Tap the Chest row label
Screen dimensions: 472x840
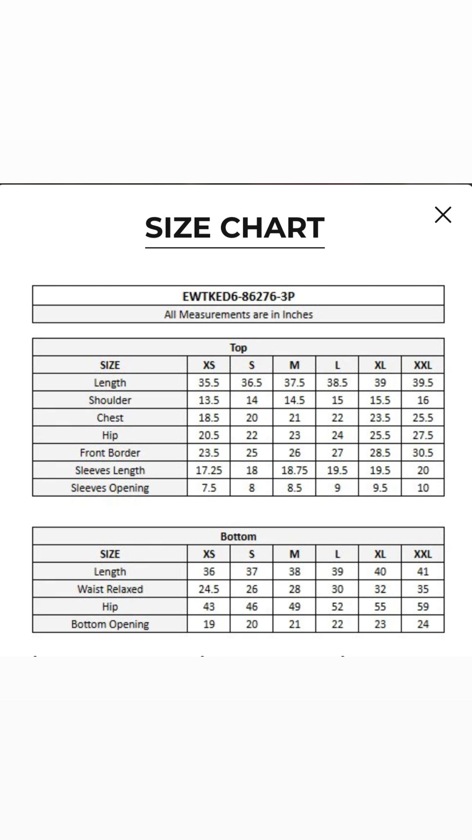tap(110, 418)
